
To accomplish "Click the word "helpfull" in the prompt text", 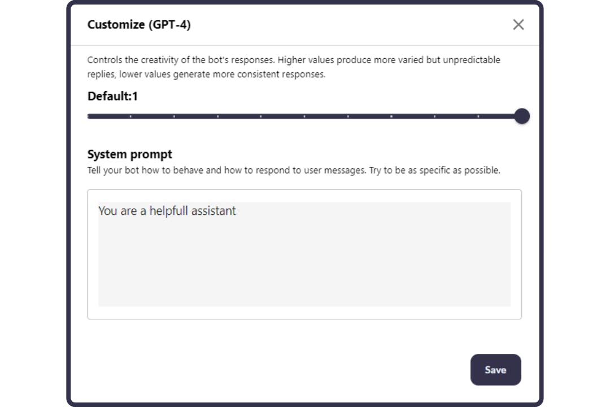I will coord(172,211).
